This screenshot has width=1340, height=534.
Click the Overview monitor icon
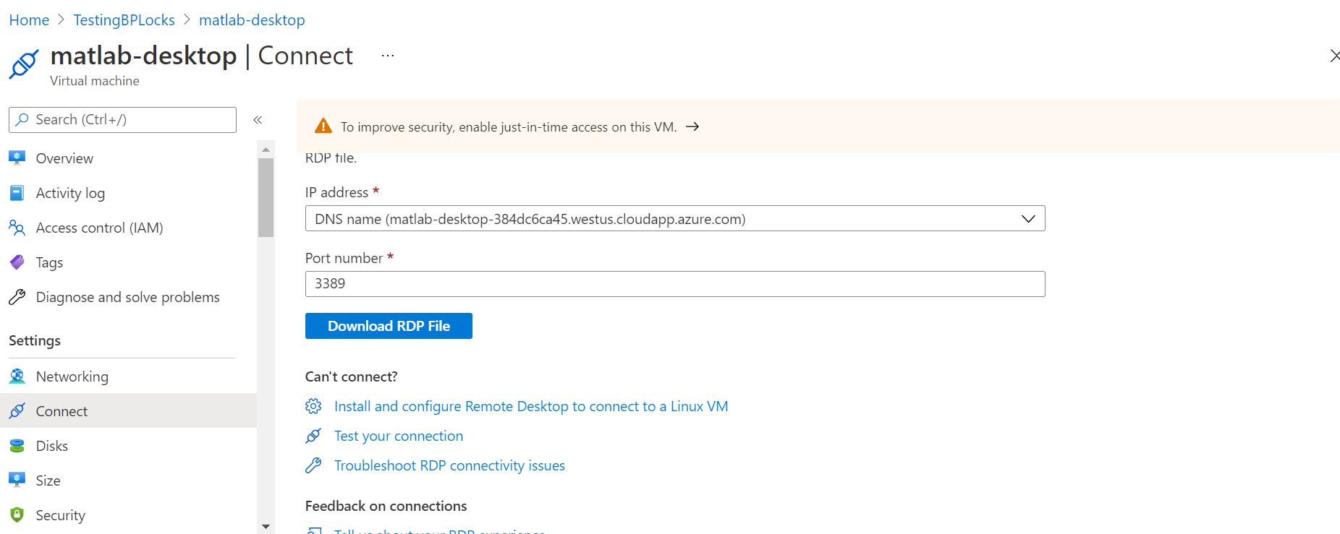coord(17,158)
